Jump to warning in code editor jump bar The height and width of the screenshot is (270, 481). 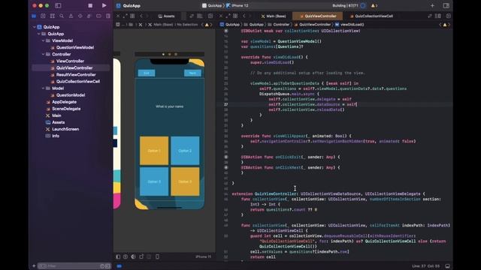(x=444, y=25)
